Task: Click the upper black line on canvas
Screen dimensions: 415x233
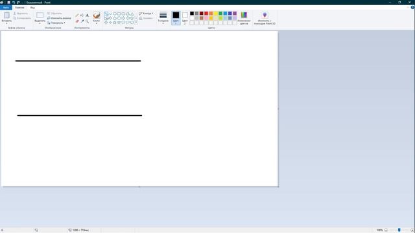Action: pos(78,61)
